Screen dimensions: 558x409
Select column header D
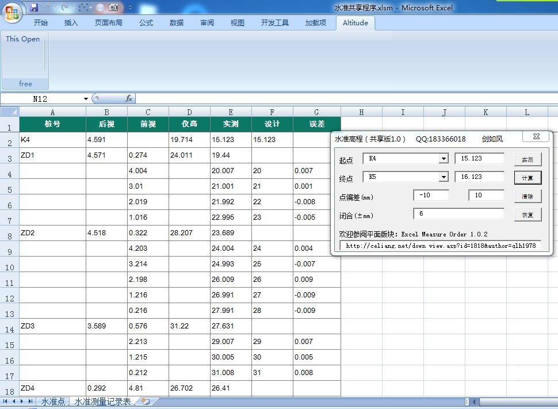tap(189, 112)
